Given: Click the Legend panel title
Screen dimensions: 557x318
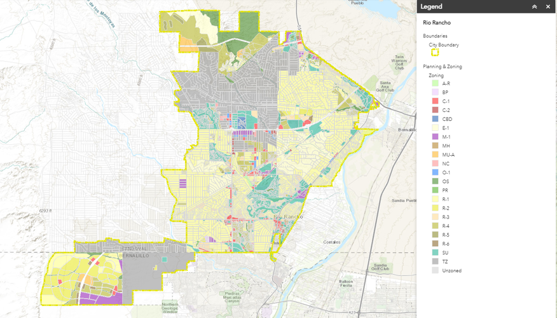Looking at the screenshot, I should tap(431, 7).
